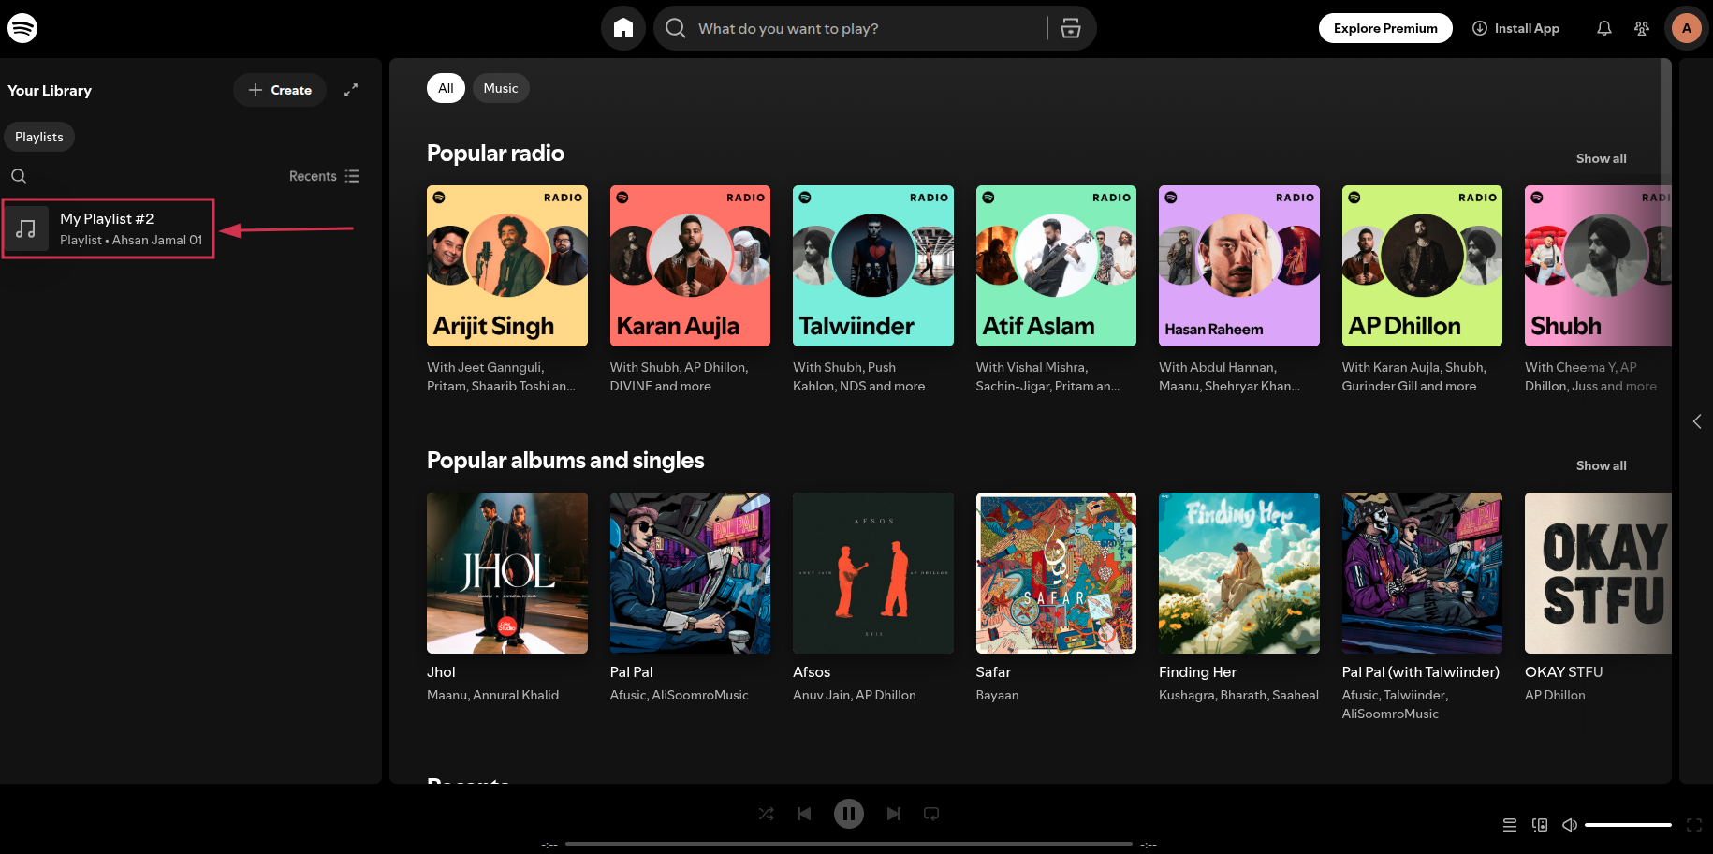Viewport: 1713px width, 854px height.
Task: Open the Browse icon beside search
Action: [x=1071, y=28]
